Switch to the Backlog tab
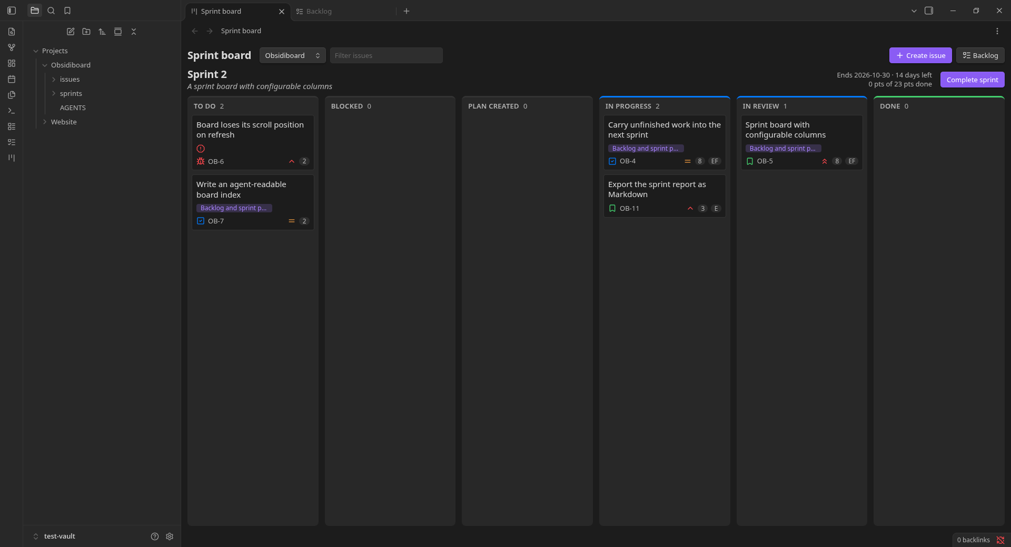This screenshot has width=1011, height=547. (342, 11)
